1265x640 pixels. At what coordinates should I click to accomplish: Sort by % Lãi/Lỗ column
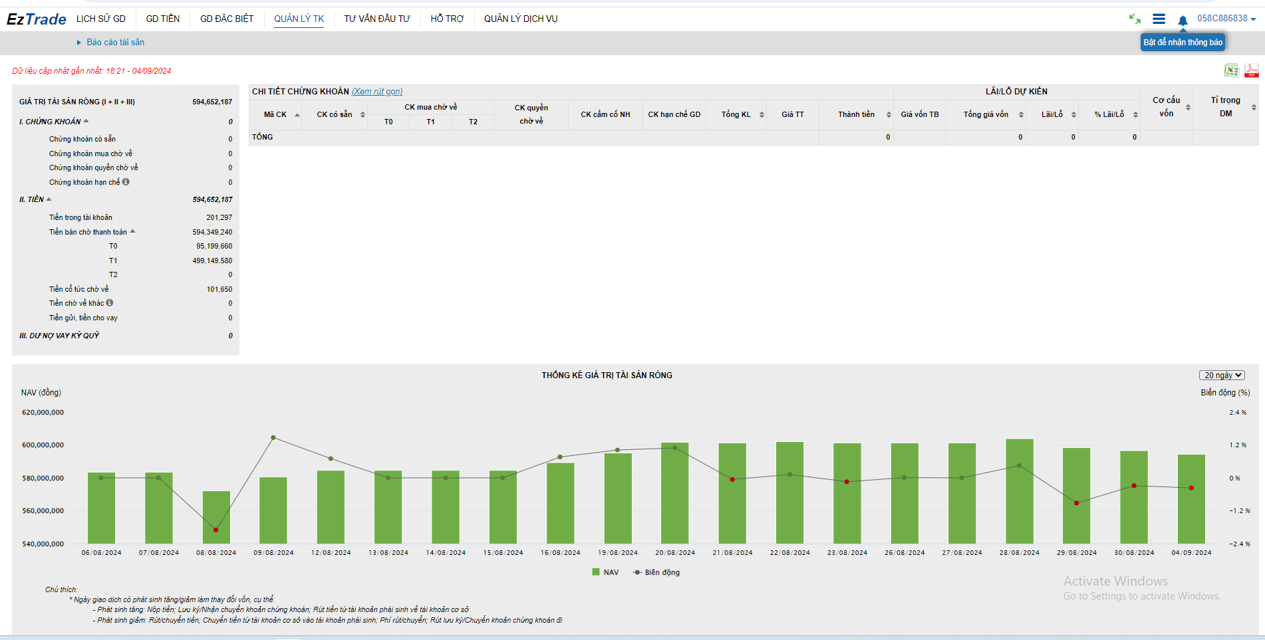tap(1135, 115)
